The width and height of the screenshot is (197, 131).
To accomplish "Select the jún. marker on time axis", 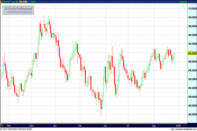I will pos(105,125).
